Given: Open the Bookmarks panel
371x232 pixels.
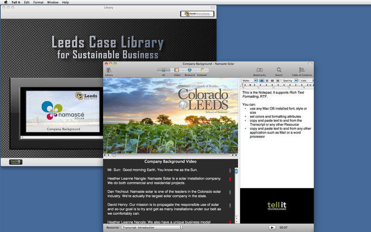Looking at the screenshot, I should (260, 72).
